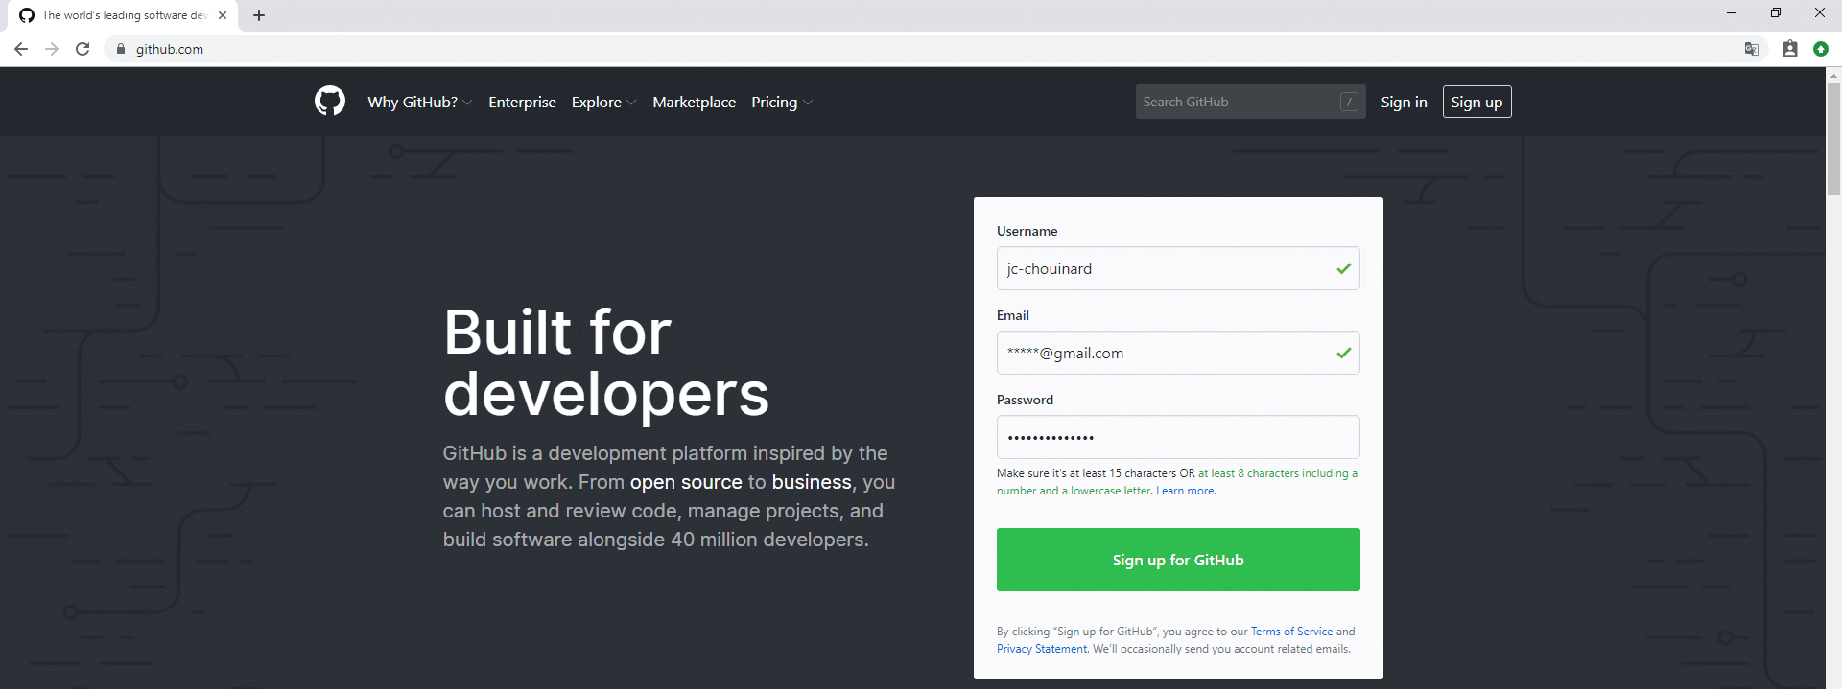Click the browser profile icon
The width and height of the screenshot is (1842, 689).
1789,49
